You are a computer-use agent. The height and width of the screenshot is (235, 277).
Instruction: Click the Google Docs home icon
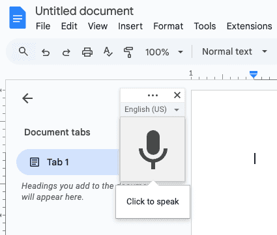[x=18, y=18]
